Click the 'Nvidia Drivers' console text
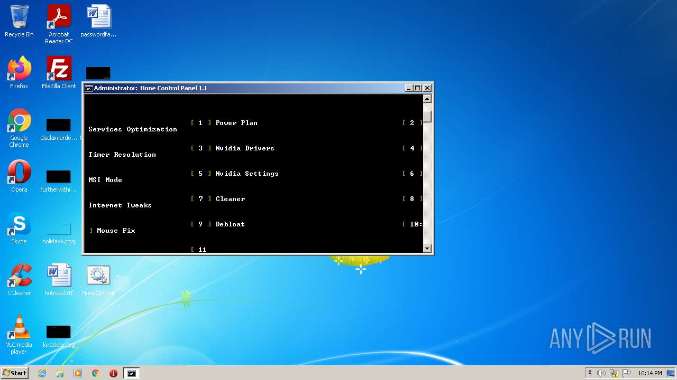Image resolution: width=677 pixels, height=380 pixels. (245, 148)
